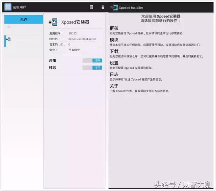Tap the Xposed Installer title text
216x191 pixels.
coord(131,8)
